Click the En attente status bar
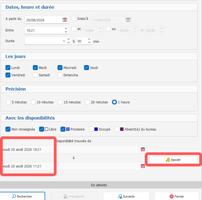 click(x=101, y=185)
